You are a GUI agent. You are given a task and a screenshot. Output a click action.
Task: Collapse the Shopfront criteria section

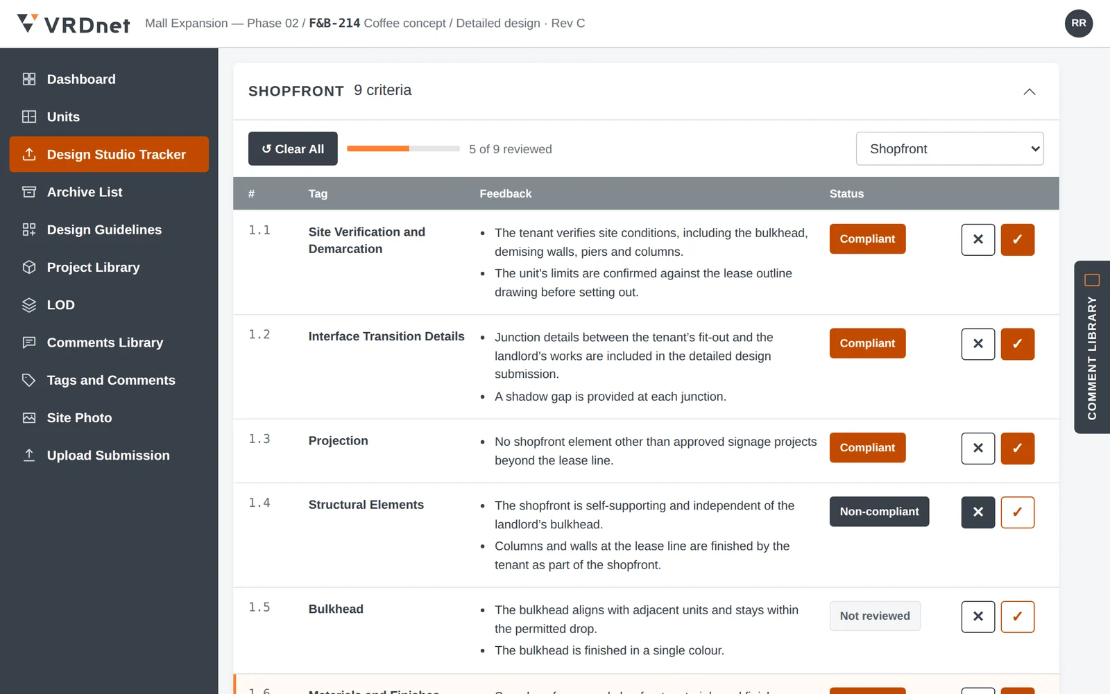click(x=1030, y=92)
